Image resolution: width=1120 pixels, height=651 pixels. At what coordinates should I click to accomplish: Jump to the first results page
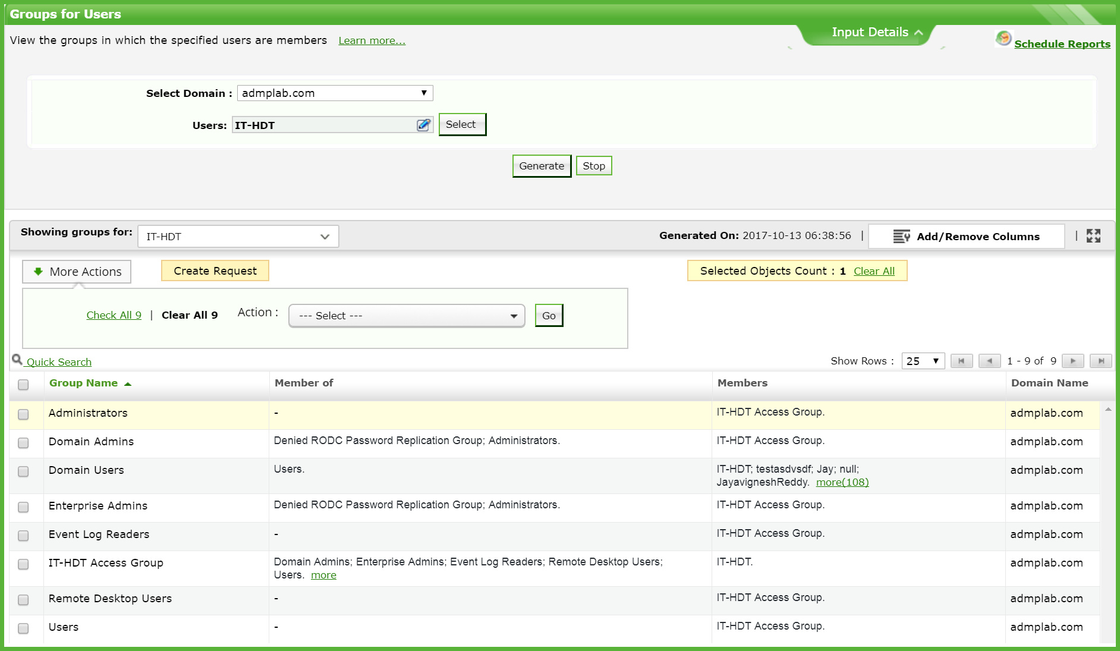tap(962, 361)
